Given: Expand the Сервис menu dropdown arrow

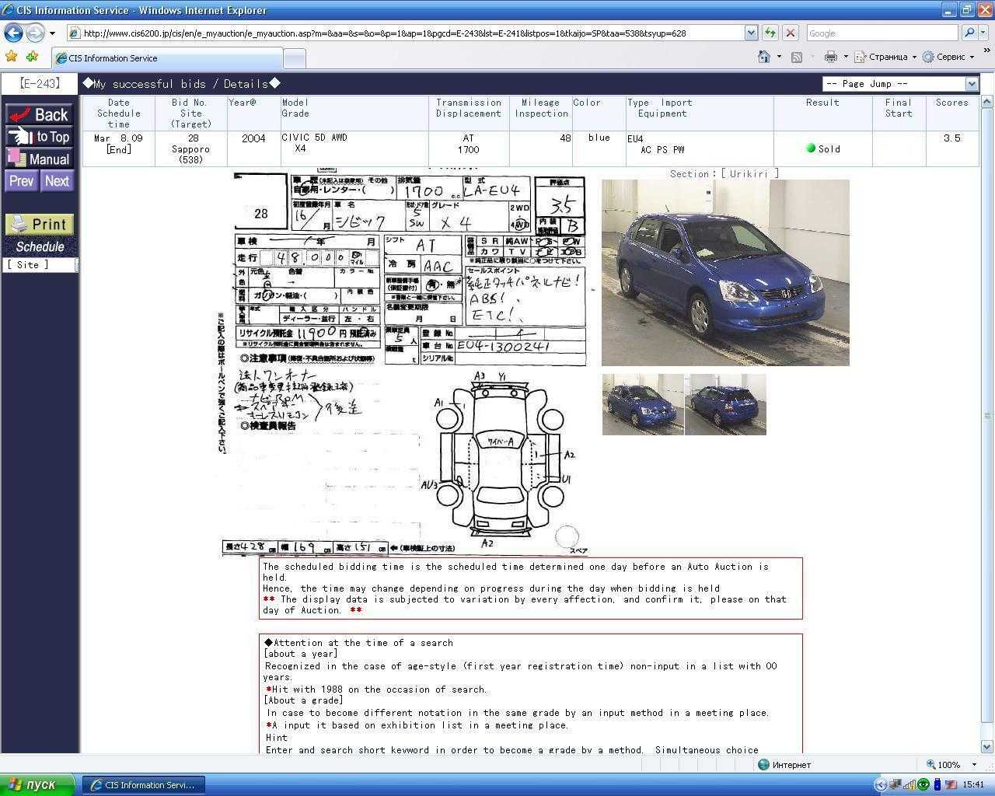Looking at the screenshot, I should (x=972, y=57).
